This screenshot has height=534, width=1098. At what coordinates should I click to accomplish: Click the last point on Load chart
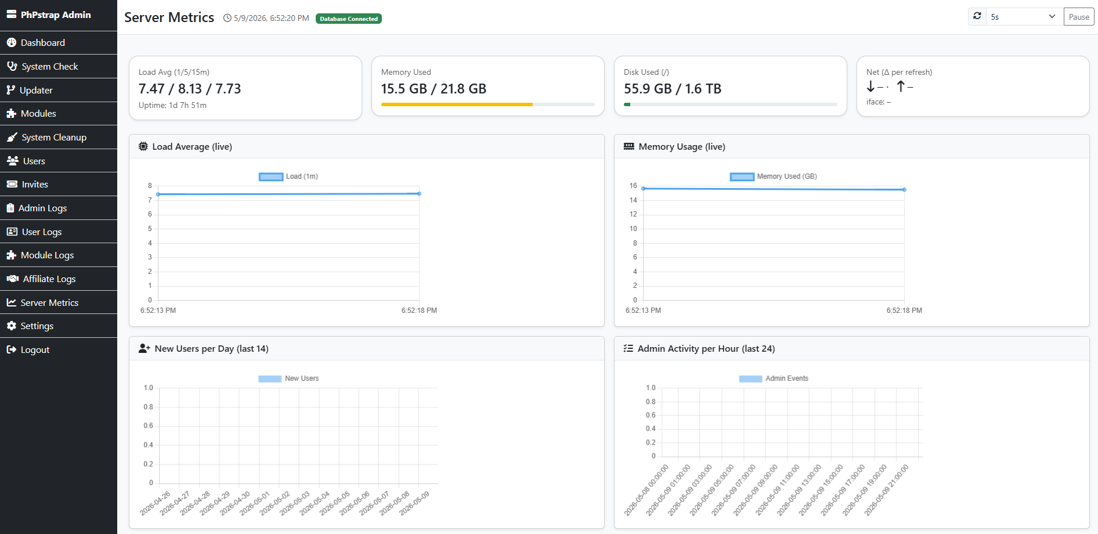pyautogui.click(x=419, y=193)
